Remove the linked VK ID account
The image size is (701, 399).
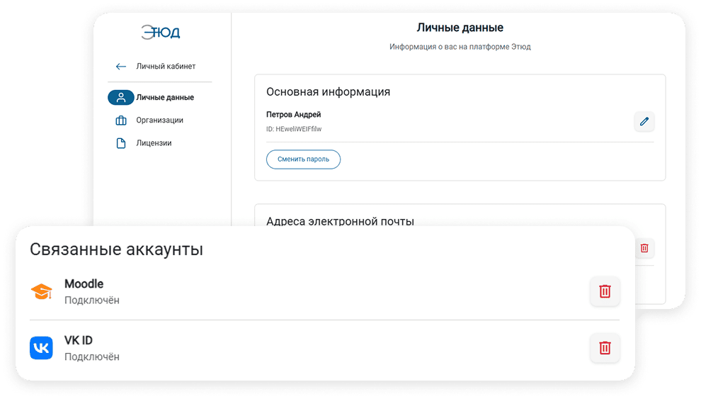pos(605,348)
